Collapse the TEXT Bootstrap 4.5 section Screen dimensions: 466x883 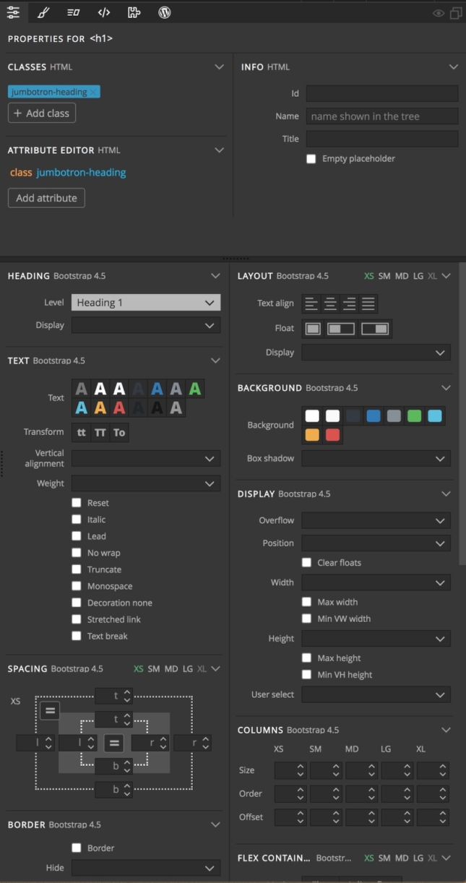[x=215, y=360]
